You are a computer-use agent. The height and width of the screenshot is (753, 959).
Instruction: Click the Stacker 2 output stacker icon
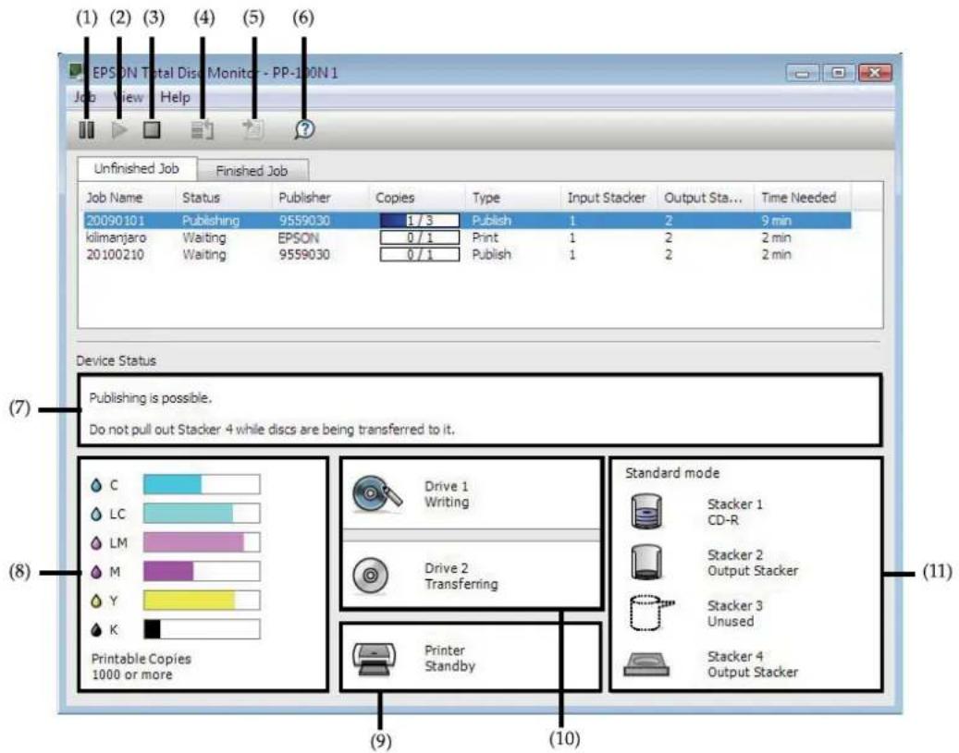(646, 563)
